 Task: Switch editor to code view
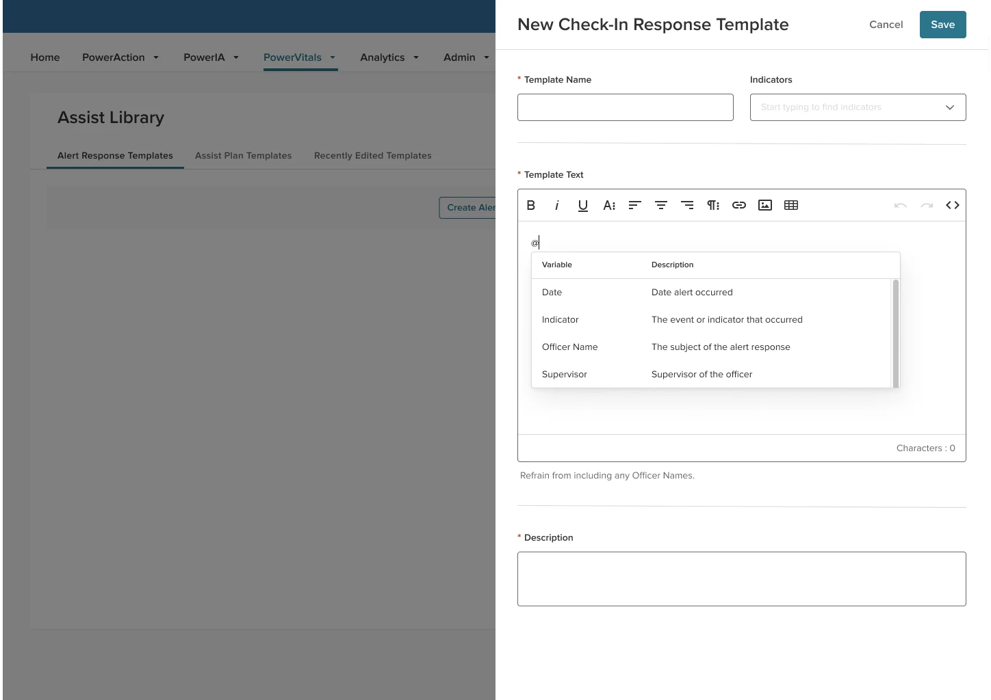pos(953,205)
